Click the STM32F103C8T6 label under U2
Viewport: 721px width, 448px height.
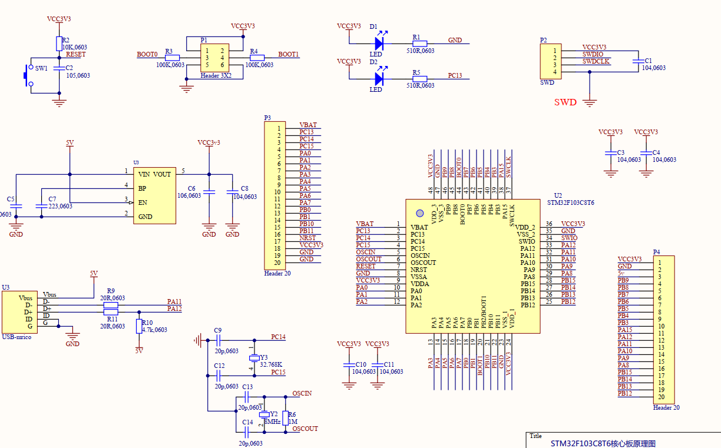tap(571, 203)
